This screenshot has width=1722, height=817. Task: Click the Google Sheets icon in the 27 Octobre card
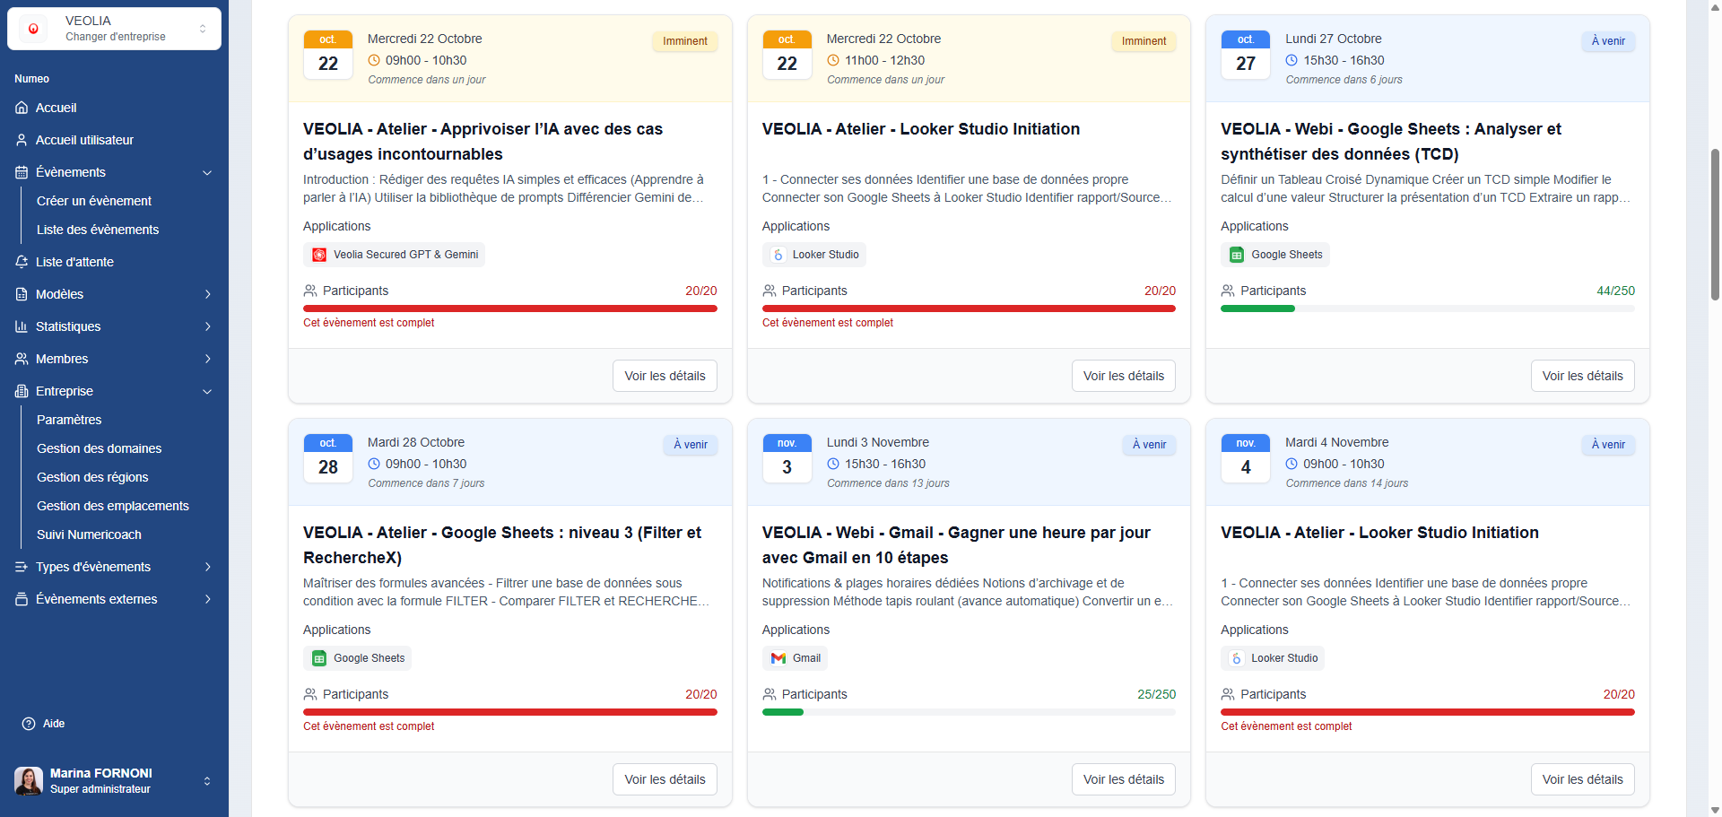[1237, 255]
